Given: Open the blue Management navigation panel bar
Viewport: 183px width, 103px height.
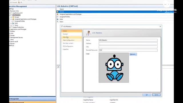Looking at the screenshot, I should click(x=32, y=99).
